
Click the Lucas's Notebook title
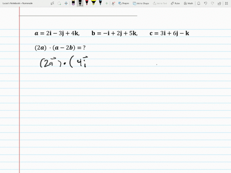(x=17, y=3)
